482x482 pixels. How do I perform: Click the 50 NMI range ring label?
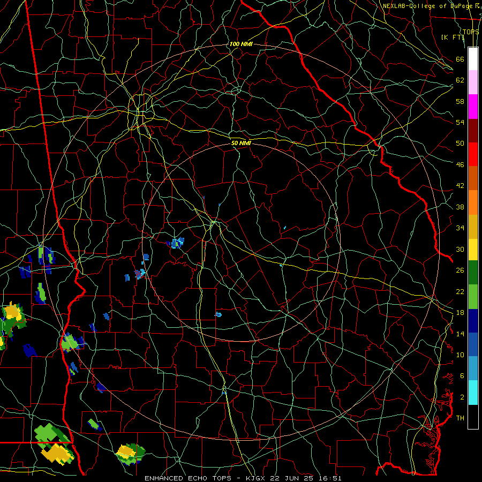(x=241, y=143)
